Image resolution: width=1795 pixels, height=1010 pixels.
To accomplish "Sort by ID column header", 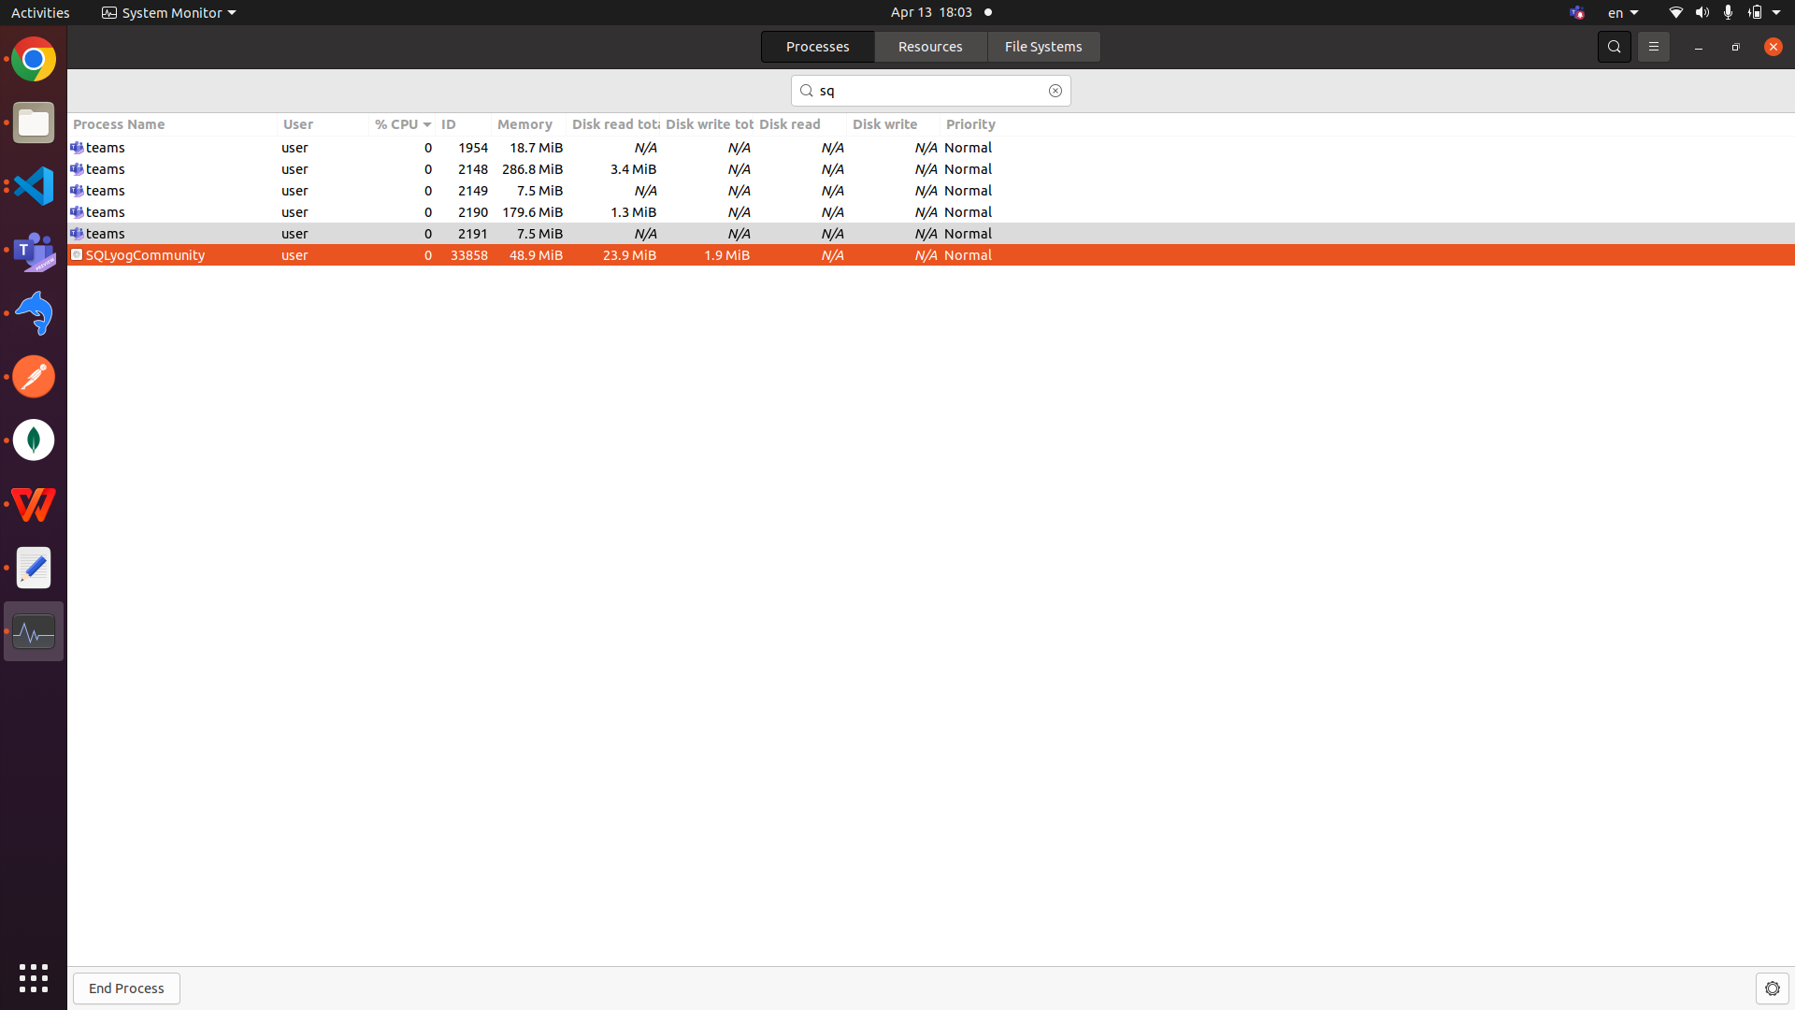I will click(463, 124).
